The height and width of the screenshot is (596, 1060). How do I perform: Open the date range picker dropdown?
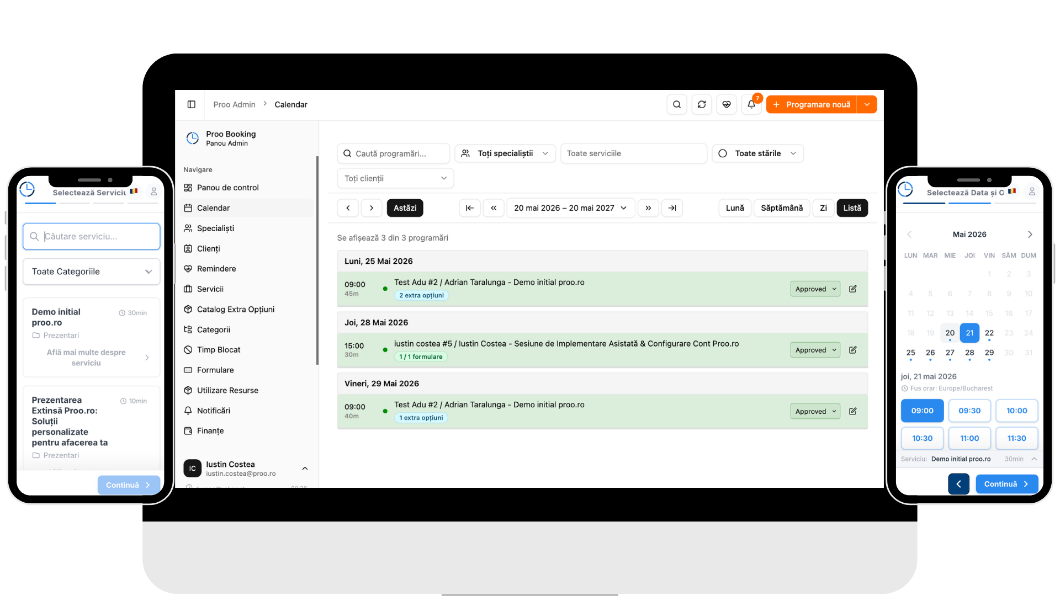[571, 208]
